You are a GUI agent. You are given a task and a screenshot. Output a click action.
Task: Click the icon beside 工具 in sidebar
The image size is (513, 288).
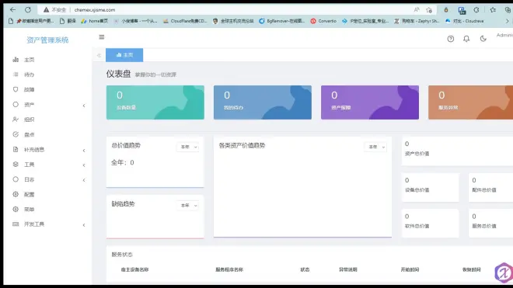click(x=16, y=164)
